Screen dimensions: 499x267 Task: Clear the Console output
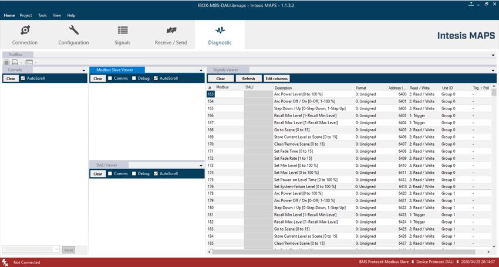[11, 78]
